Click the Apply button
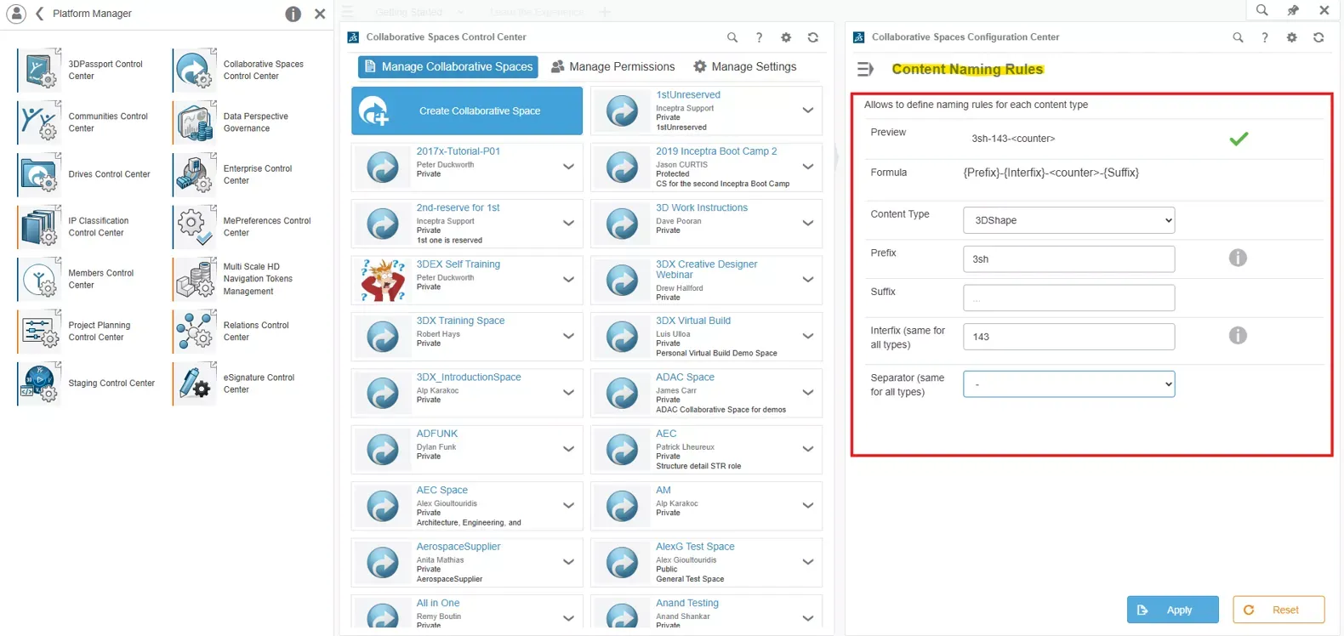This screenshot has height=636, width=1344. [1172, 610]
